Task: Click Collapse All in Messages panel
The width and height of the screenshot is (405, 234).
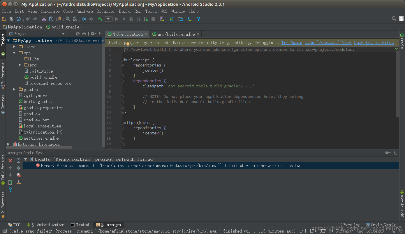Action: (19, 168)
